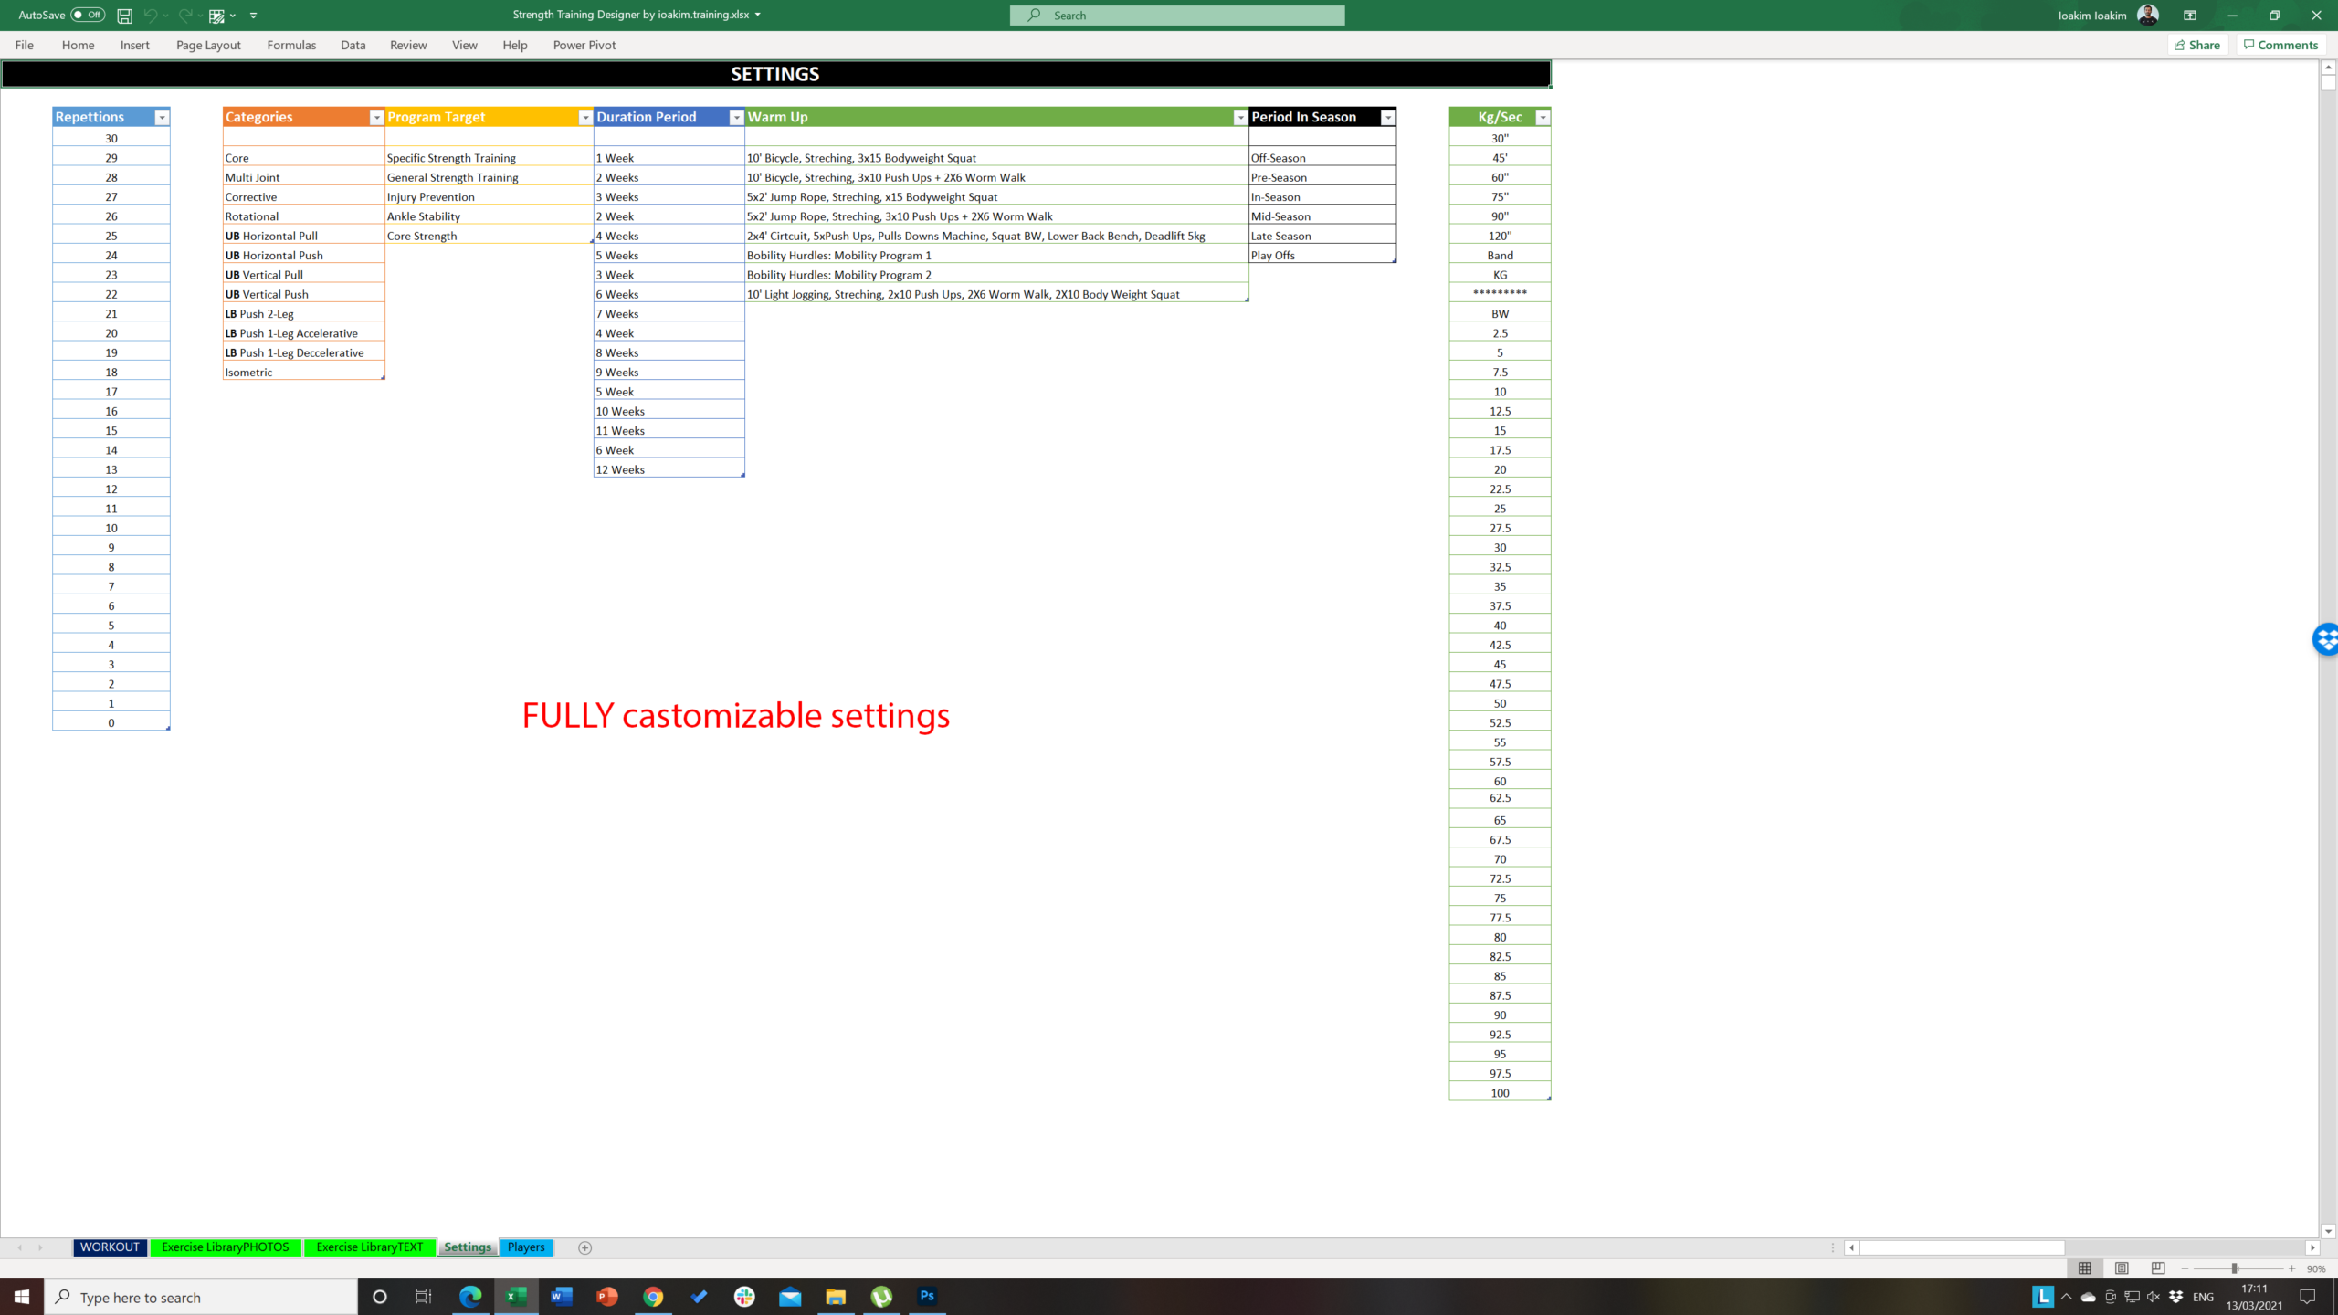Switch to the WORKOUT sheet tab

110,1247
